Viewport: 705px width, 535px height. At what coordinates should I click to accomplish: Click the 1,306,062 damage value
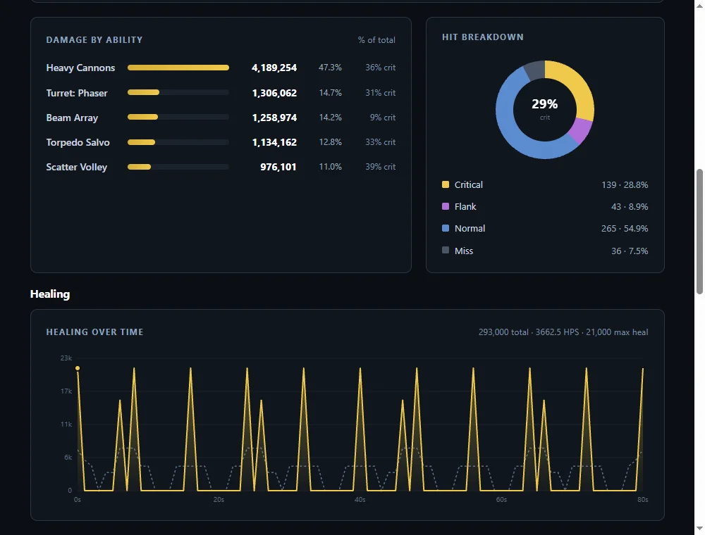pyautogui.click(x=274, y=93)
